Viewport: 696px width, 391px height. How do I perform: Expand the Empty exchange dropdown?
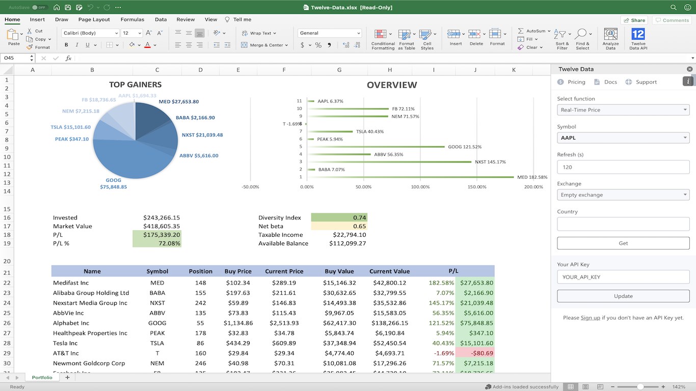[623, 195]
